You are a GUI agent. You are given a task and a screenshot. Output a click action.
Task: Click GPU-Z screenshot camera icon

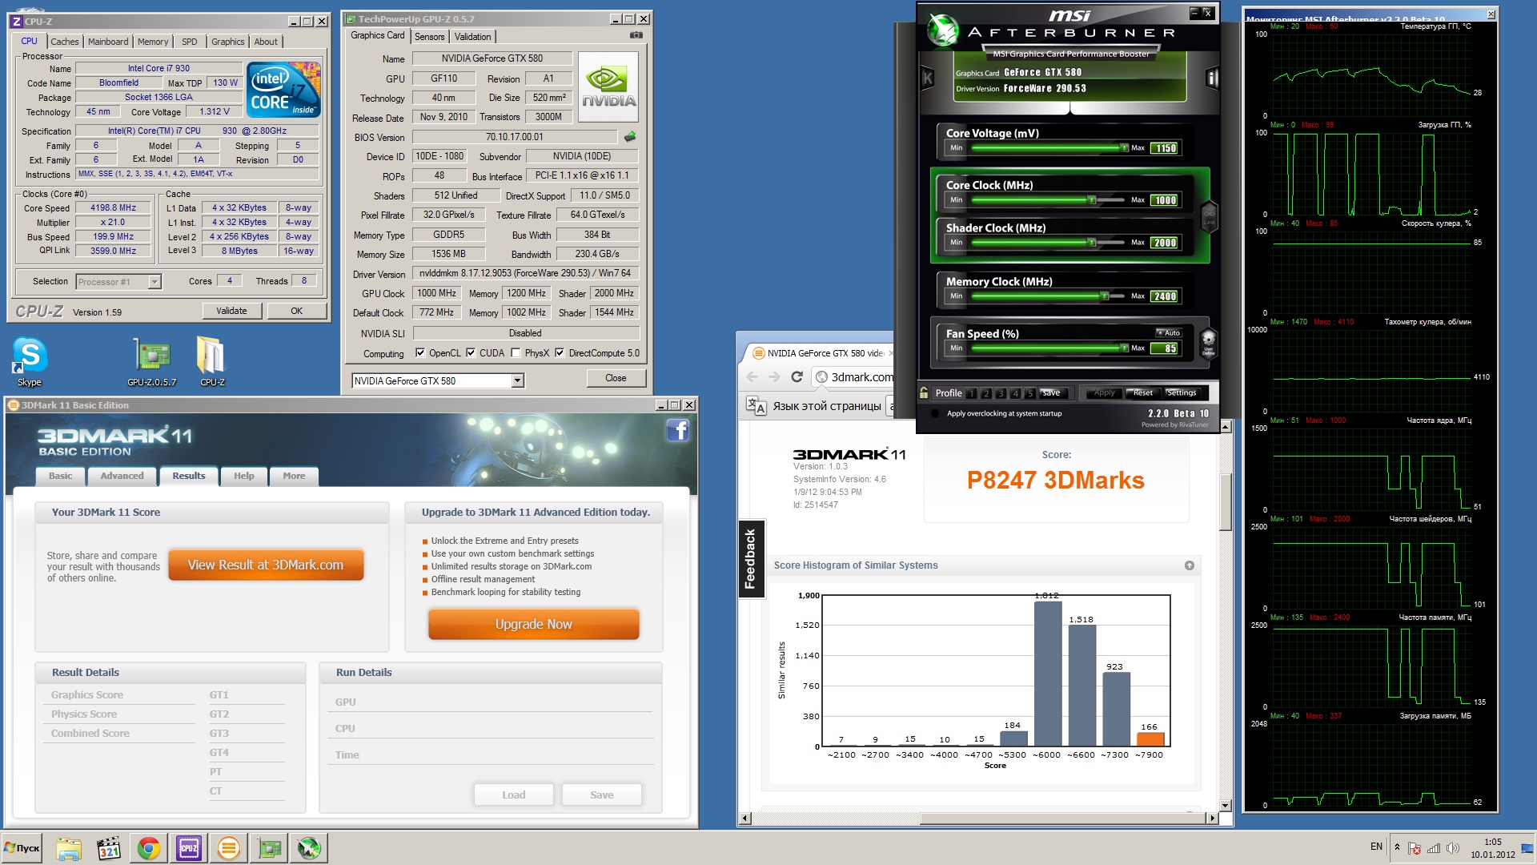(x=636, y=35)
